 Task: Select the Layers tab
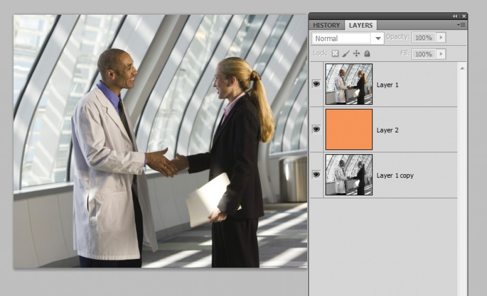point(360,25)
